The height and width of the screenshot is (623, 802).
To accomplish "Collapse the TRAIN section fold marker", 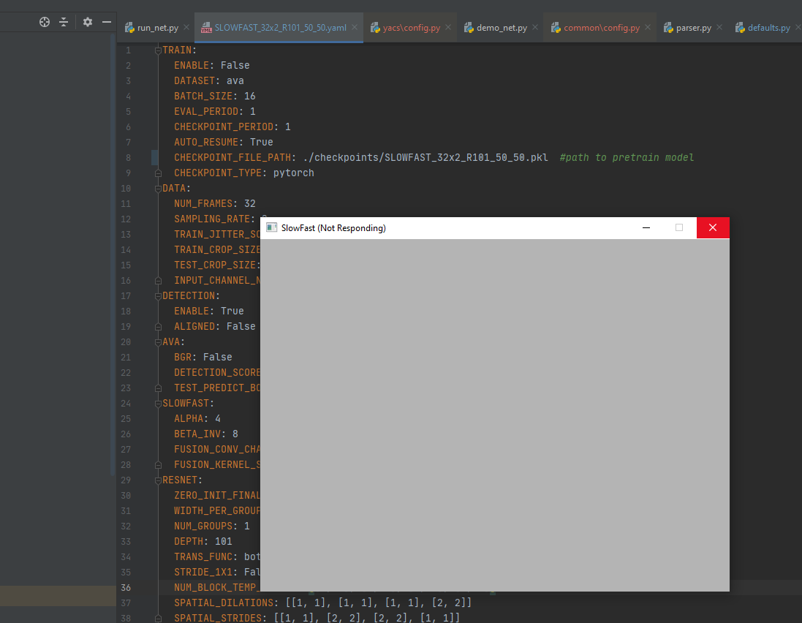I will pos(156,49).
